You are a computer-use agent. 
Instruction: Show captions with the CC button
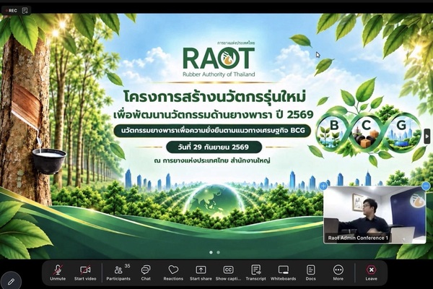(x=228, y=272)
